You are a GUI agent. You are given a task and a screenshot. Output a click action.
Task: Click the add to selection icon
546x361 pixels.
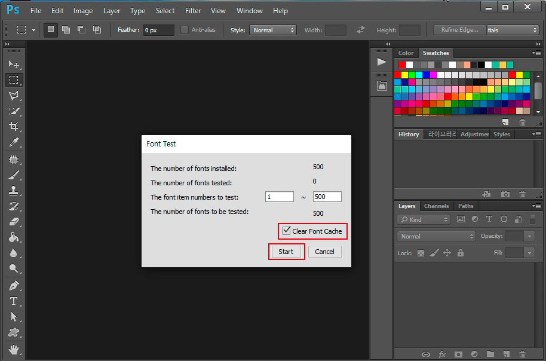[66, 30]
